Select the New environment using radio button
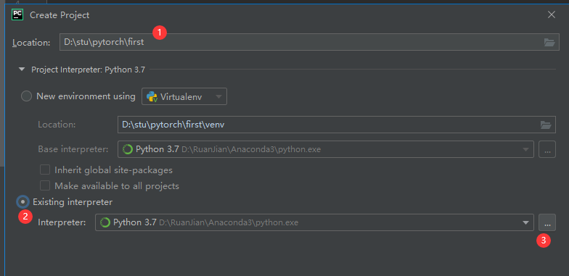 [26, 96]
